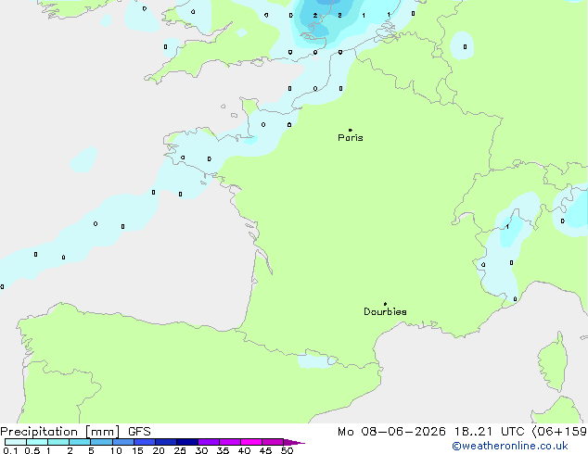Click the Precipitation [mm] title text
This screenshot has width=588, height=454.
click(x=60, y=432)
